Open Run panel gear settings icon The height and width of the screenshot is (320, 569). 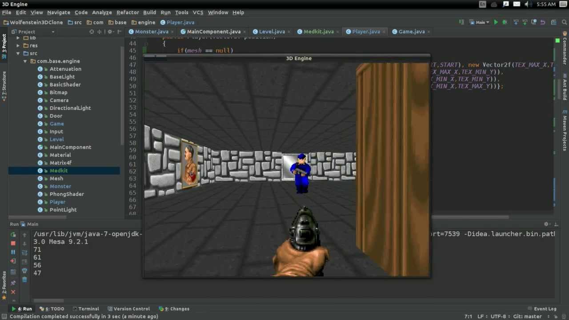(x=546, y=224)
